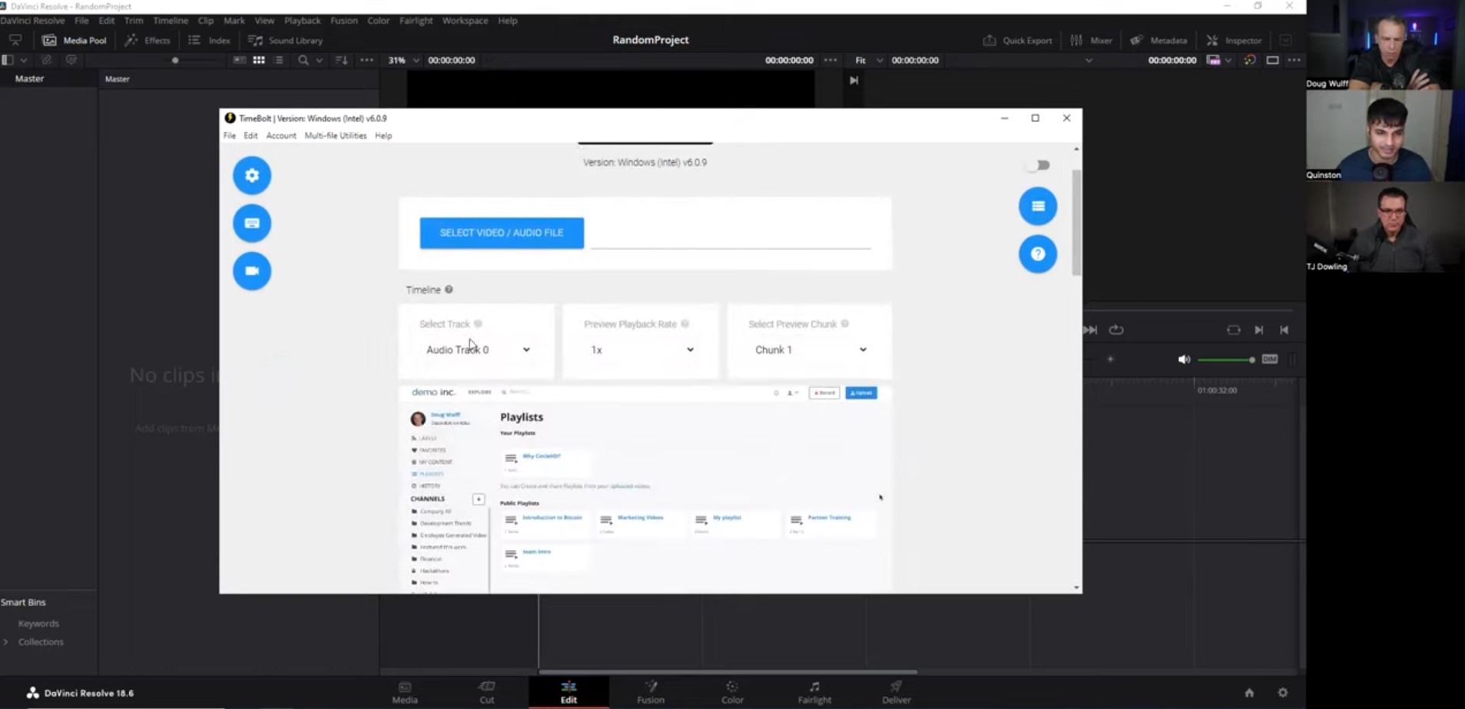Click media pool sort icon
Viewport: 1465px width, 709px height.
pos(342,60)
